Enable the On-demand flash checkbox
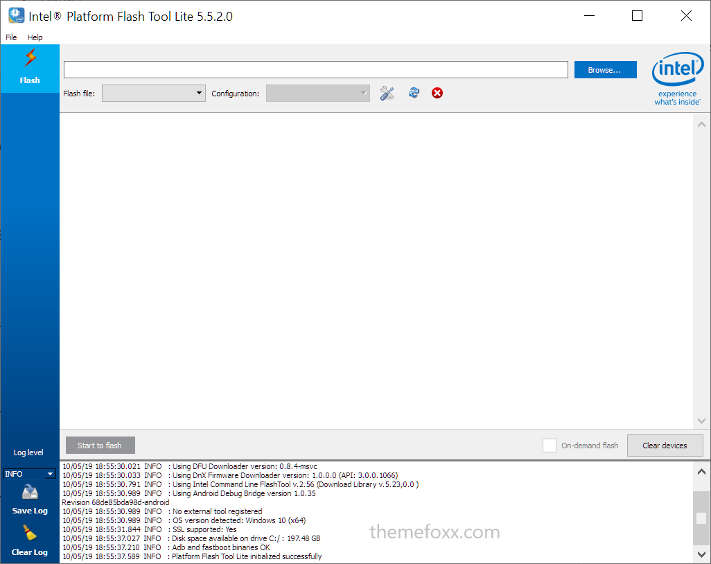The width and height of the screenshot is (711, 564). tap(549, 446)
